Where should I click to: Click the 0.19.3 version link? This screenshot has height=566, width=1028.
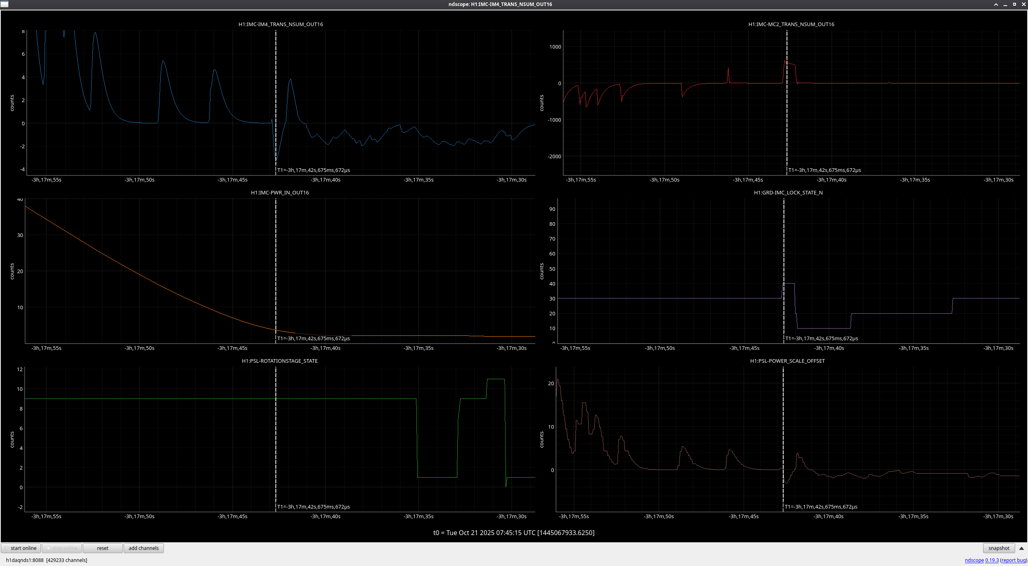coord(991,560)
